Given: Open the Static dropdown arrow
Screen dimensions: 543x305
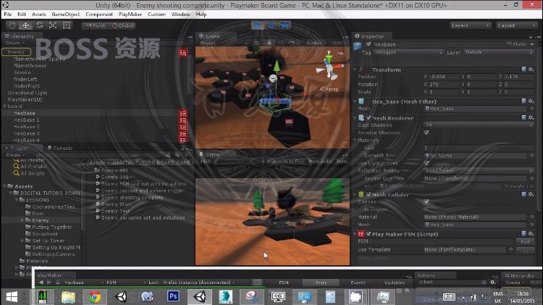Looking at the screenshot, I should (532, 44).
